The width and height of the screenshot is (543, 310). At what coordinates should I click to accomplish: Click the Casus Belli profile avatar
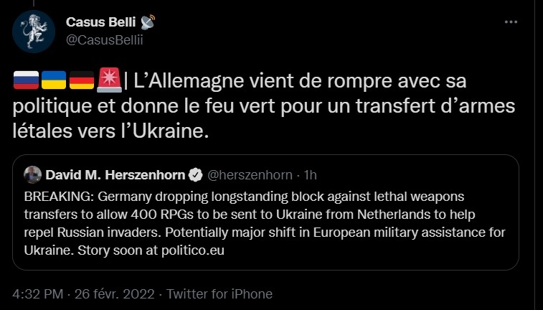[x=34, y=32]
